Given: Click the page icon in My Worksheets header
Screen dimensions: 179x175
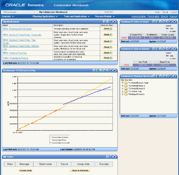Looking at the screenshot, I should pyautogui.click(x=108, y=22).
